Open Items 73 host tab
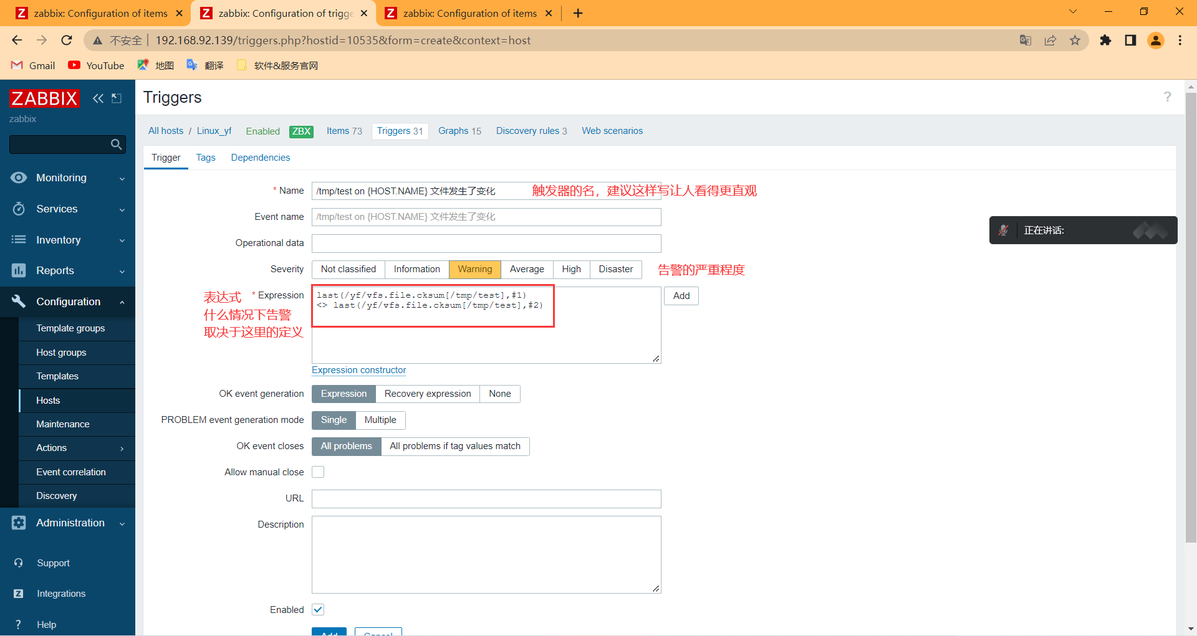Screen dimensions: 1197x636 (x=344, y=131)
